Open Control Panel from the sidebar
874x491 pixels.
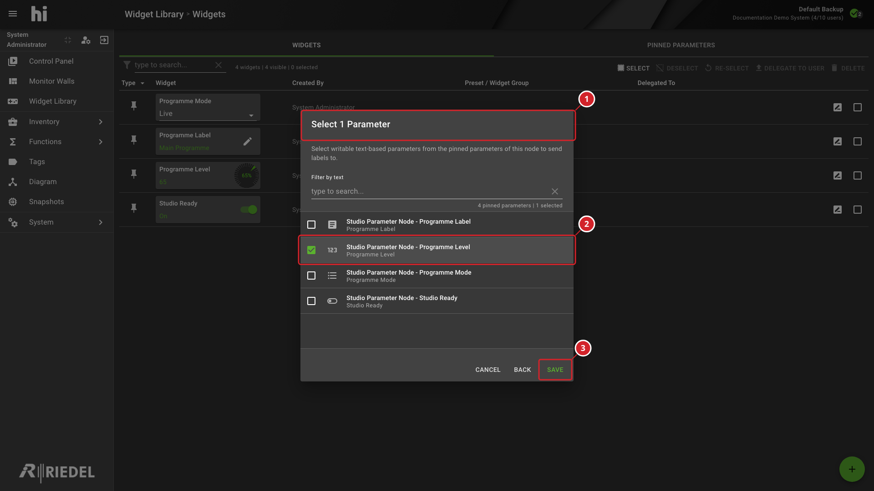point(57,61)
